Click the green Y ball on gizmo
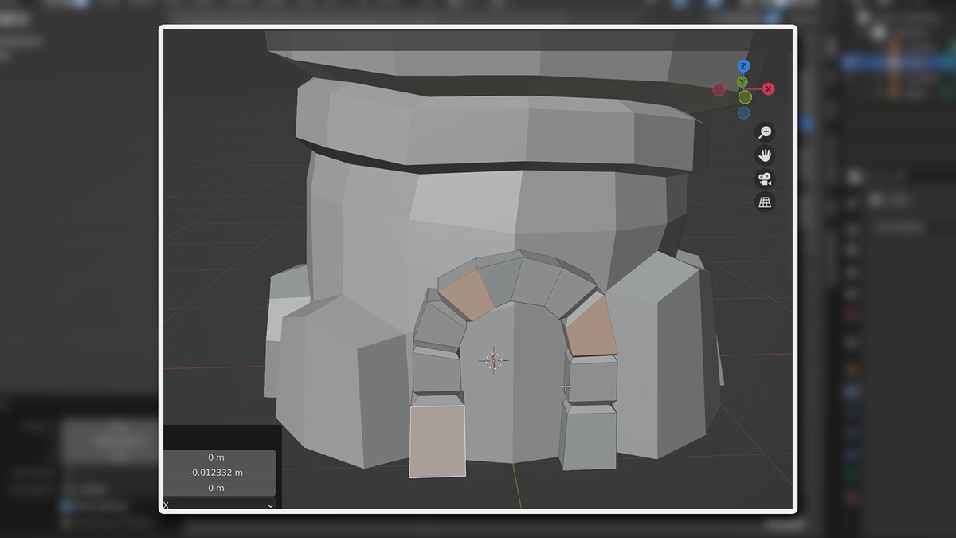Image resolution: width=956 pixels, height=538 pixels. click(742, 81)
